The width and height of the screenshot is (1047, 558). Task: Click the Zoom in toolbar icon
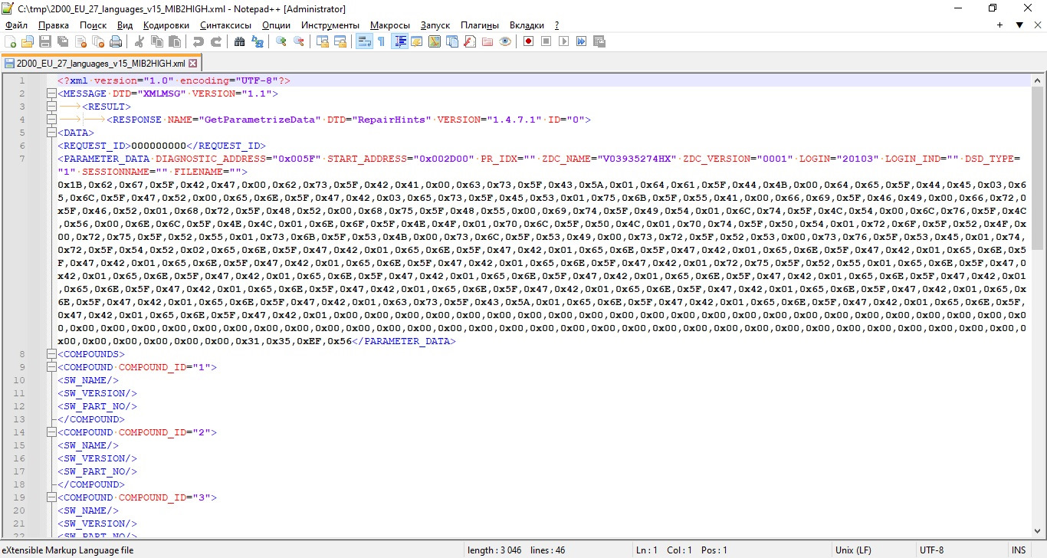coord(282,41)
